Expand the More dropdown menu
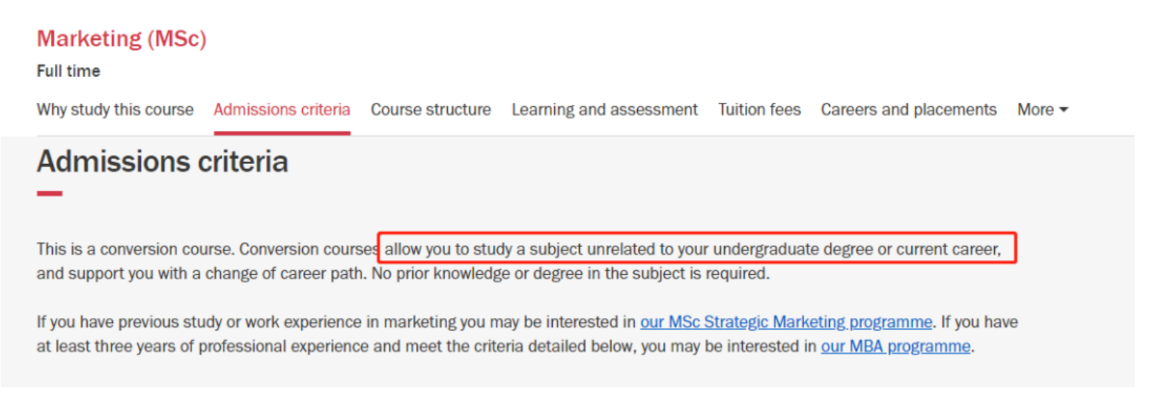Image resolution: width=1161 pixels, height=404 pixels. point(1035,109)
